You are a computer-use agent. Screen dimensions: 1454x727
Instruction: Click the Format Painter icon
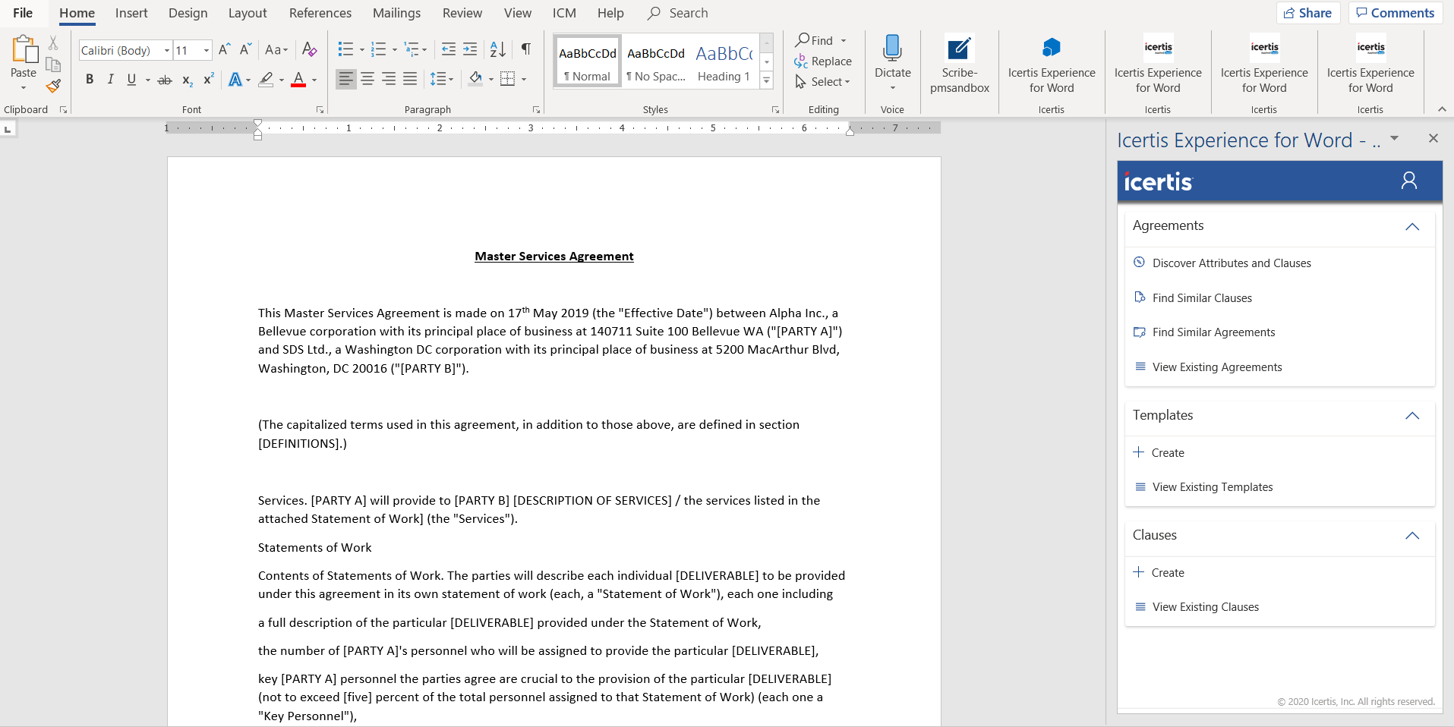[53, 86]
